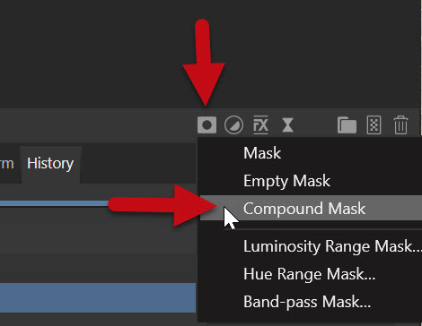Click the gray row just above the highlighted entry
Viewport: 422px width, 326px height.
click(x=98, y=268)
